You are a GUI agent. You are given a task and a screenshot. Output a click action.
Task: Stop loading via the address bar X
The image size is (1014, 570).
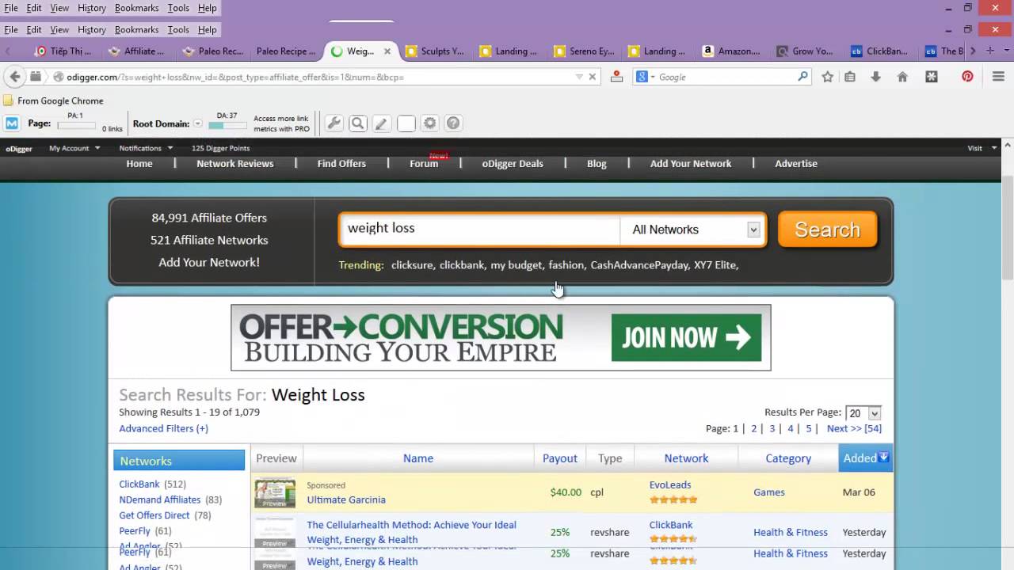coord(592,77)
